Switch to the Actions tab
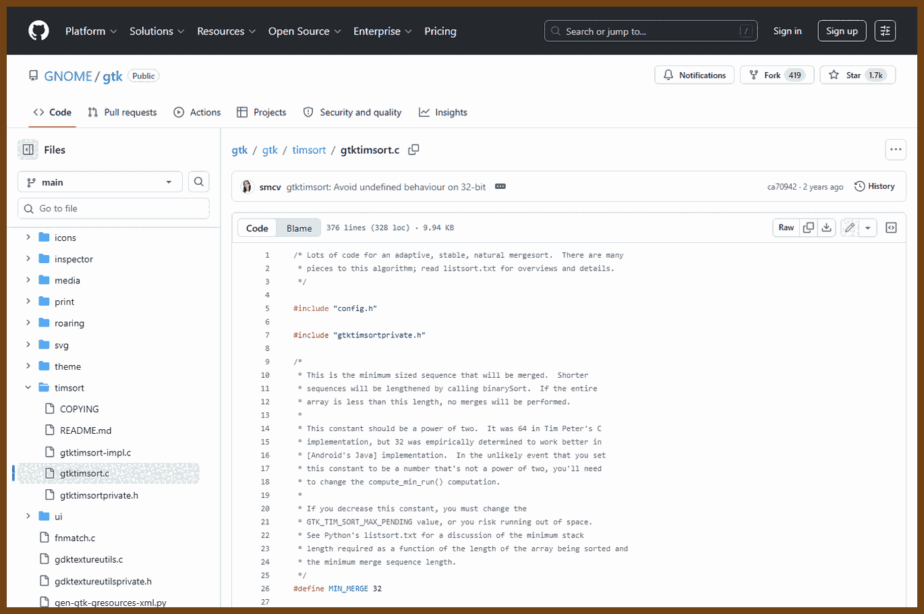924x614 pixels. (x=197, y=112)
